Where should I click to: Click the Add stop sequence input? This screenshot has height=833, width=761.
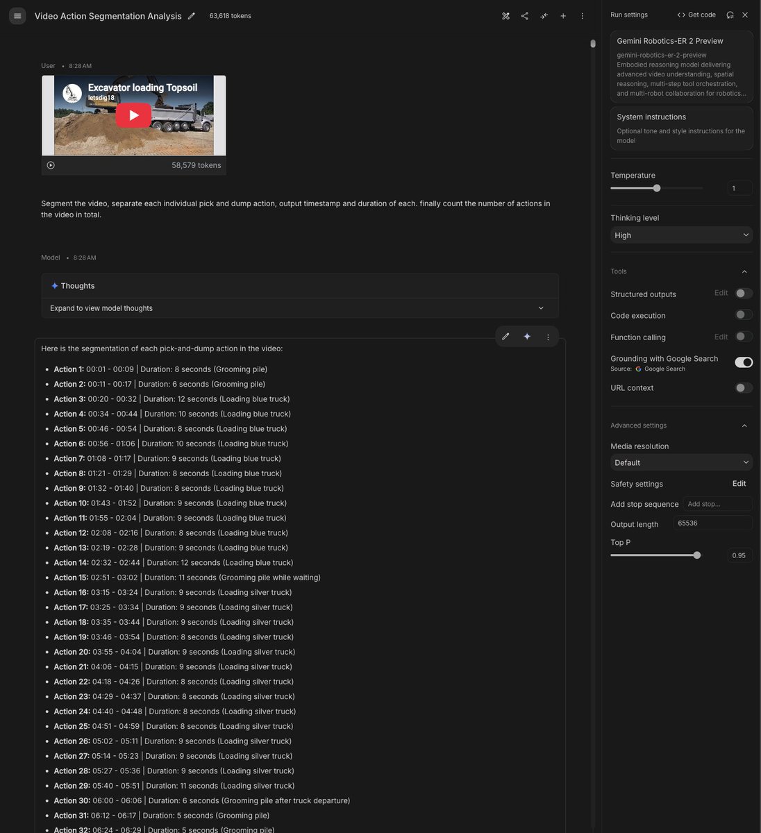coord(717,504)
